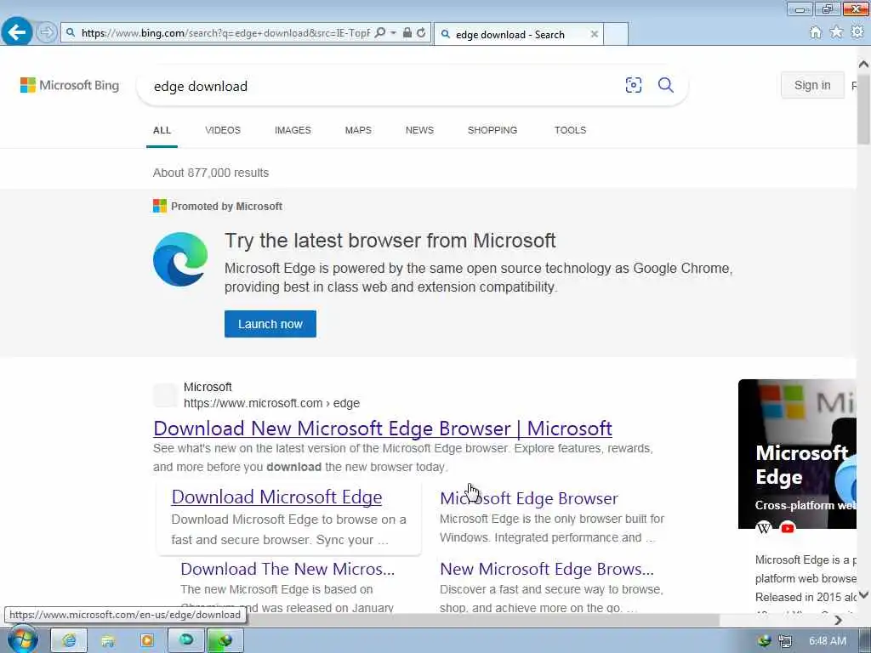Click the search magnifier in address bar

coord(380,33)
